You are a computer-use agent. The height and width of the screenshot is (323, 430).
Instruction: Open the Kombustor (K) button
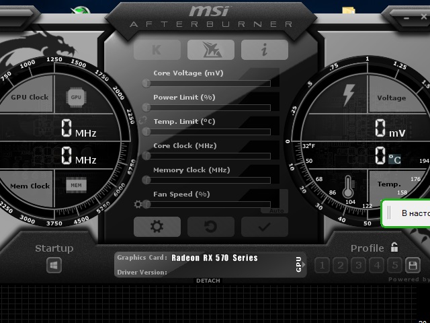pos(157,50)
